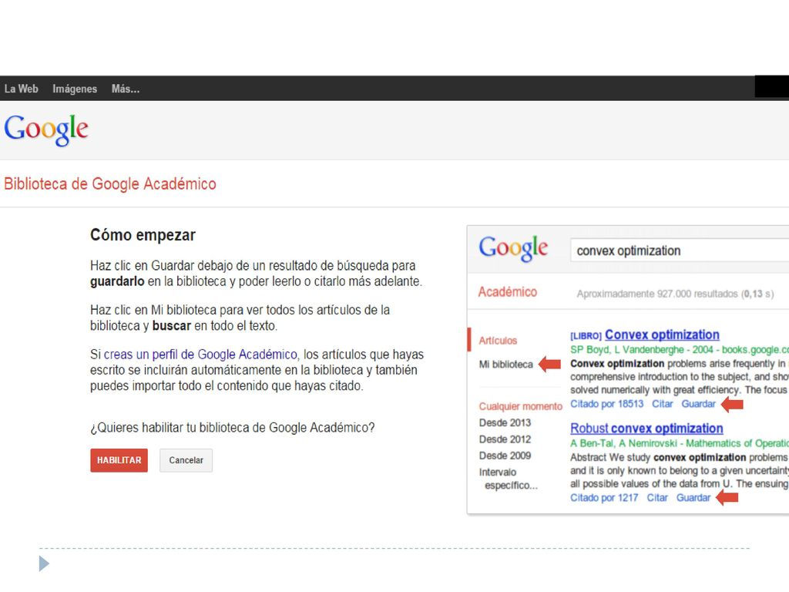789x592 pixels.
Task: Click 'Citado por 1217' link
Action: (604, 497)
